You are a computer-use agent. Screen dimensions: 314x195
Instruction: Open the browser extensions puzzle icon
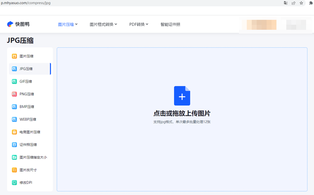pyautogui.click(x=311, y=3)
